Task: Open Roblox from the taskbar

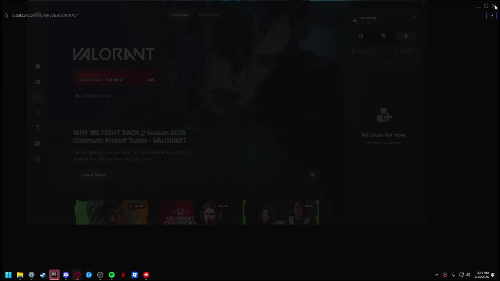Action: point(134,275)
